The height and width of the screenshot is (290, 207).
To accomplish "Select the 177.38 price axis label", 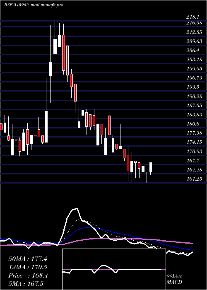I will 194,133.
